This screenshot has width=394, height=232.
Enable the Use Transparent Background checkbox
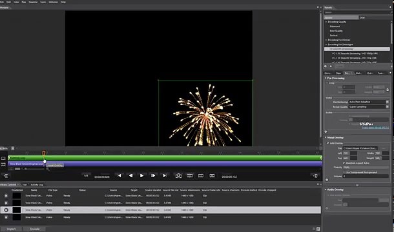pos(344,172)
